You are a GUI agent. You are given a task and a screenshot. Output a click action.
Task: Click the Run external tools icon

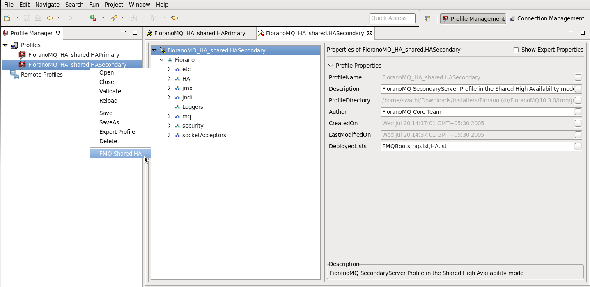pyautogui.click(x=93, y=18)
